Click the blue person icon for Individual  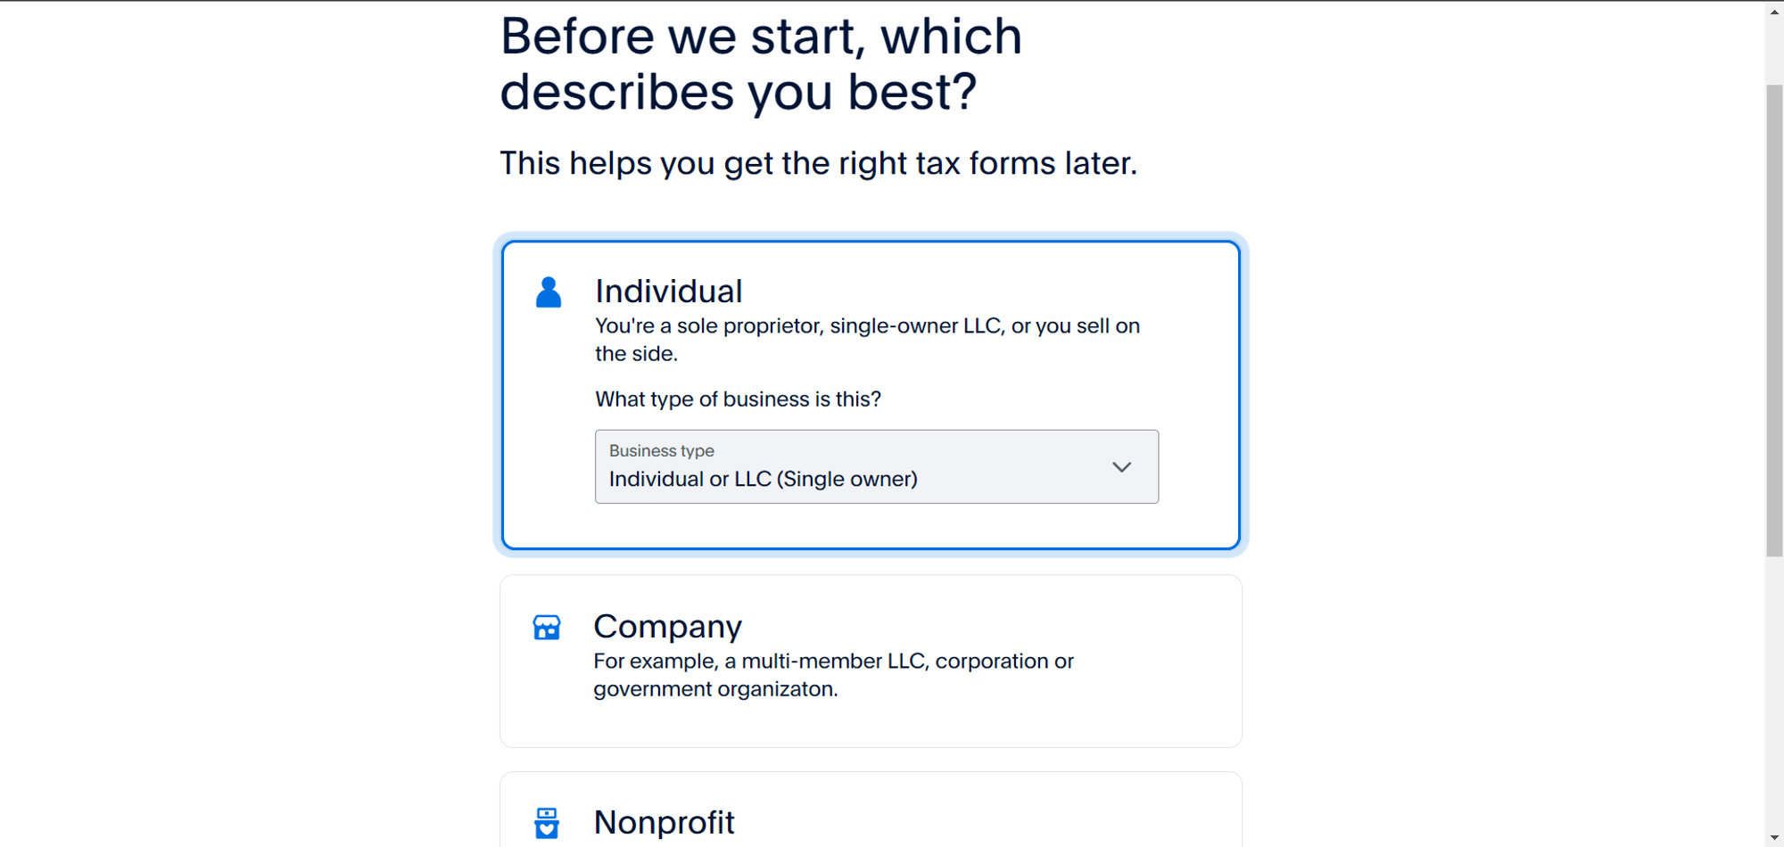(547, 292)
